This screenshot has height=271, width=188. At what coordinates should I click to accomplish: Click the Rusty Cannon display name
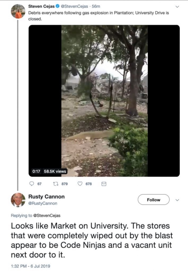pyautogui.click(x=46, y=197)
